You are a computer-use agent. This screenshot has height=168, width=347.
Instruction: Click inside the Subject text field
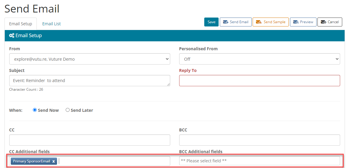90,81
